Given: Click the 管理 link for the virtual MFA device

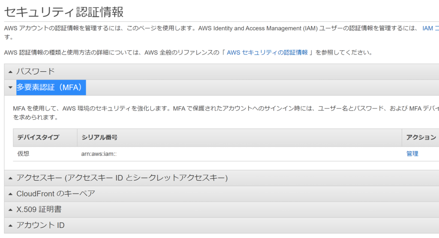Looking at the screenshot, I should coord(412,154).
